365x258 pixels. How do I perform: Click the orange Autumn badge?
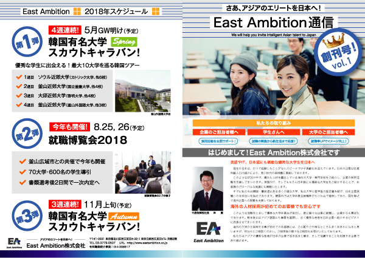click(x=124, y=217)
